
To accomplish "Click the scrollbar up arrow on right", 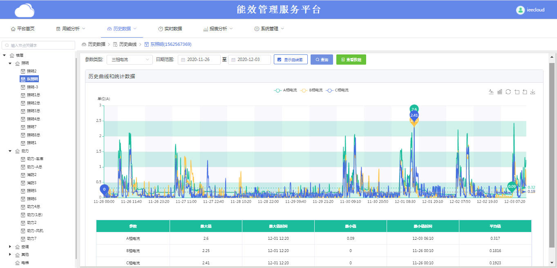I will (552, 57).
